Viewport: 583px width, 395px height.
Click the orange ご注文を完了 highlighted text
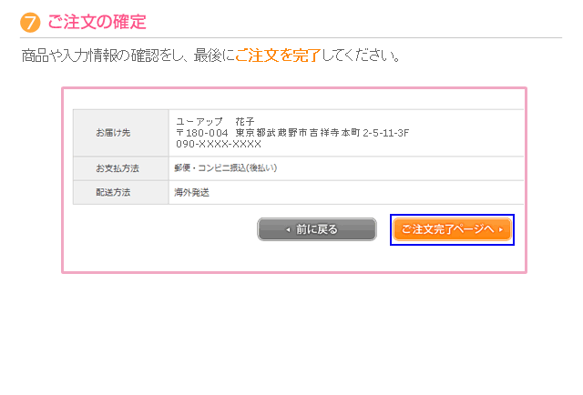pos(277,56)
